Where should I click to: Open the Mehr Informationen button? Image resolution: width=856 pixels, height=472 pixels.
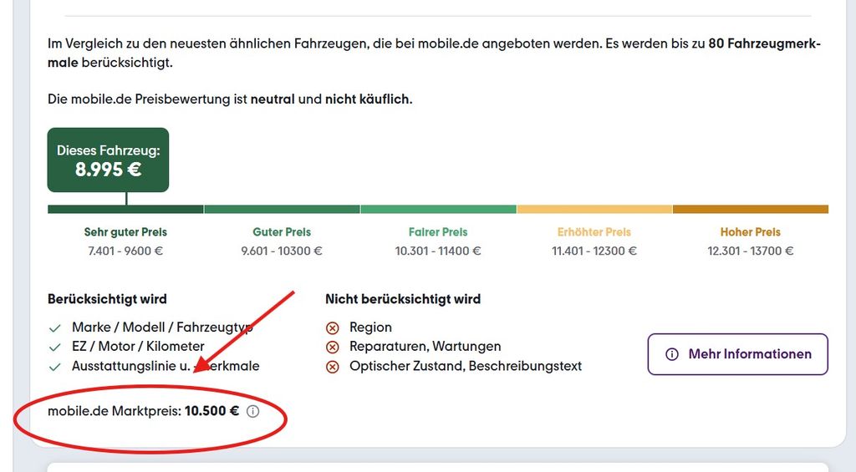point(737,354)
